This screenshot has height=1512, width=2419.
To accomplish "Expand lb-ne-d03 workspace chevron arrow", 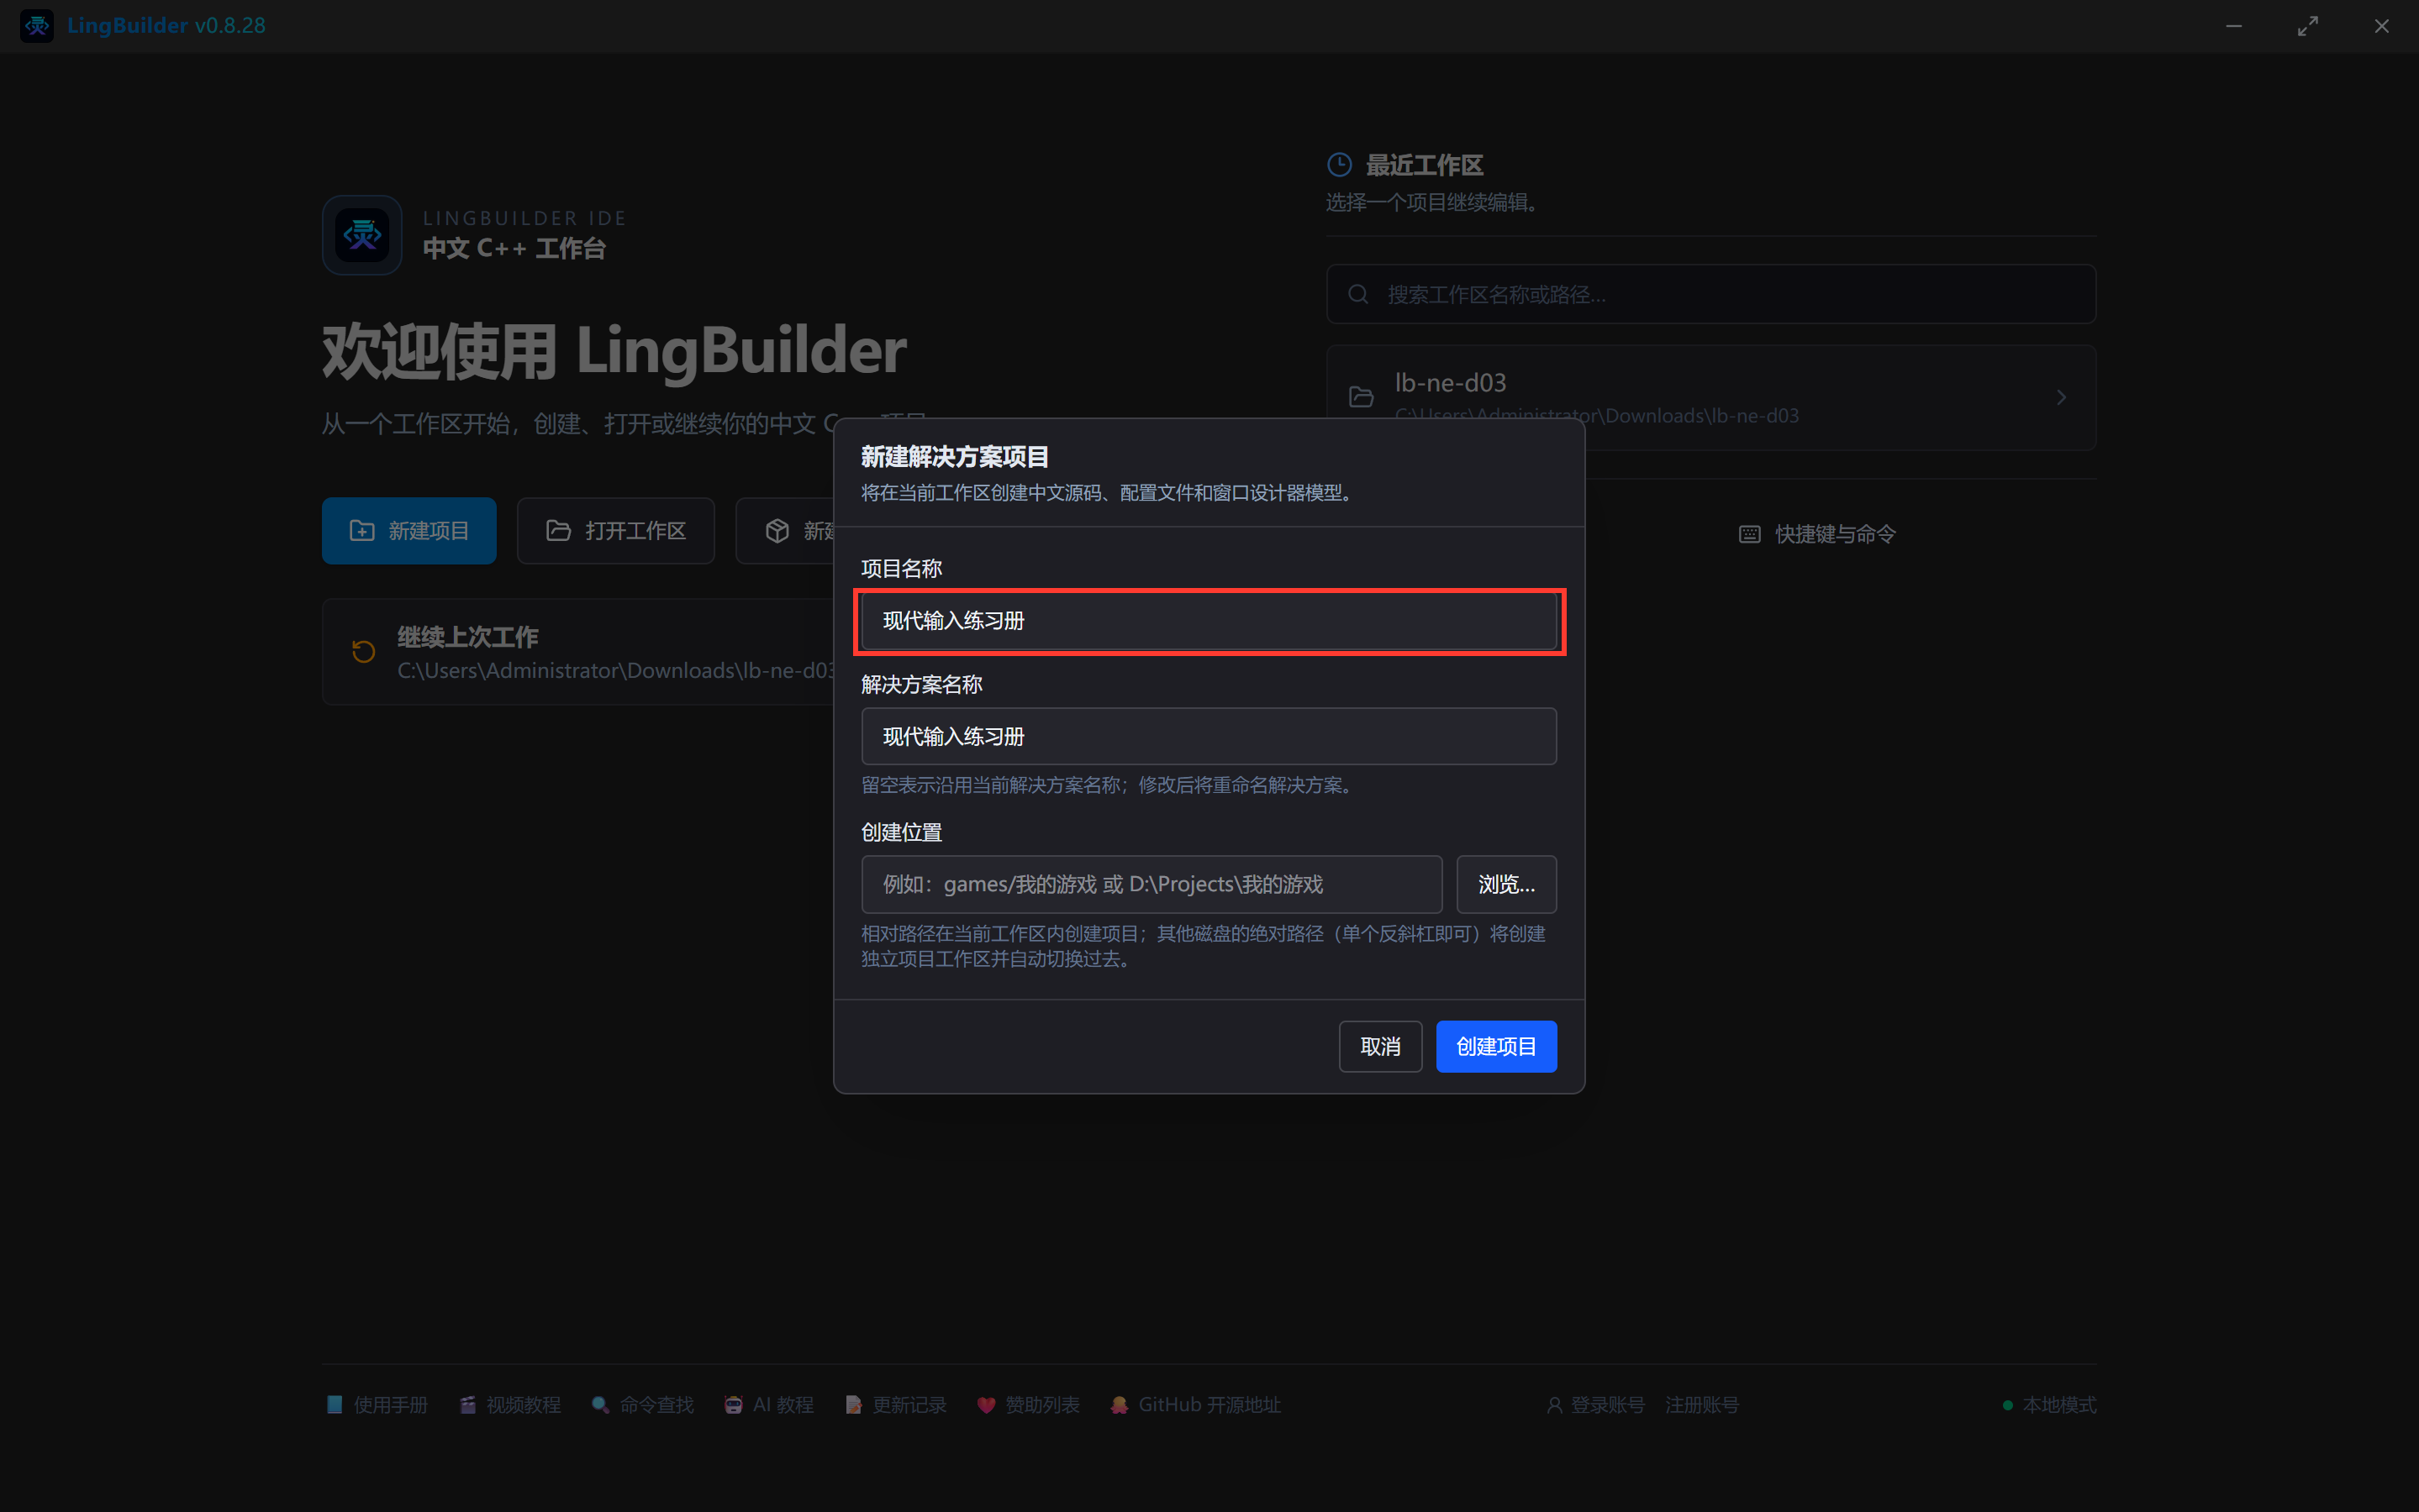I will coord(2061,398).
